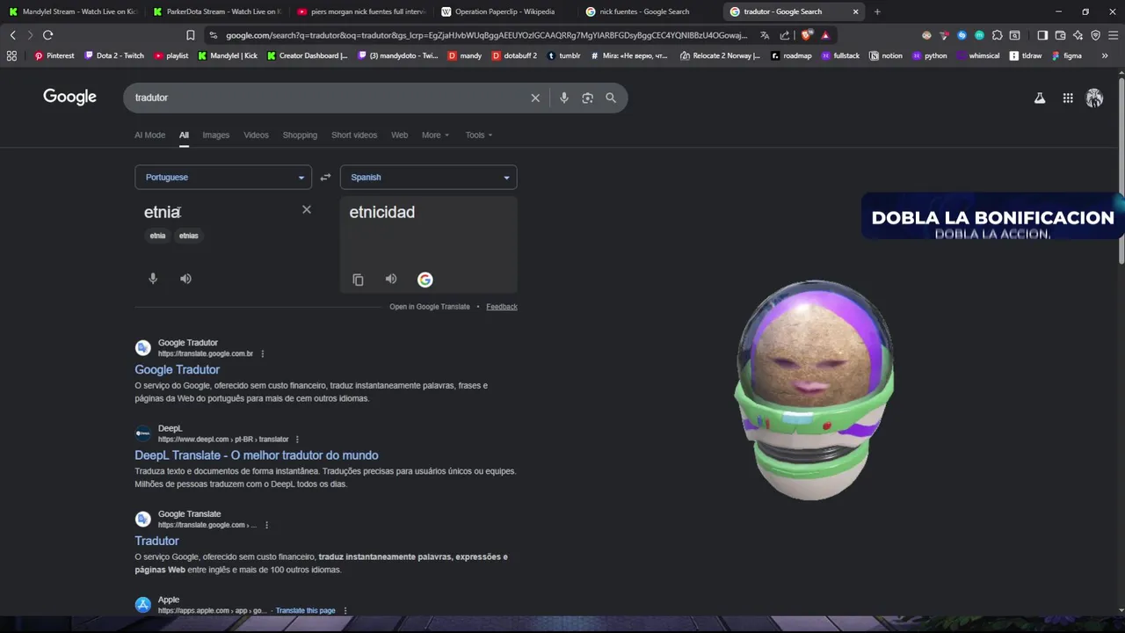Click the magnifier search button

[611, 98]
